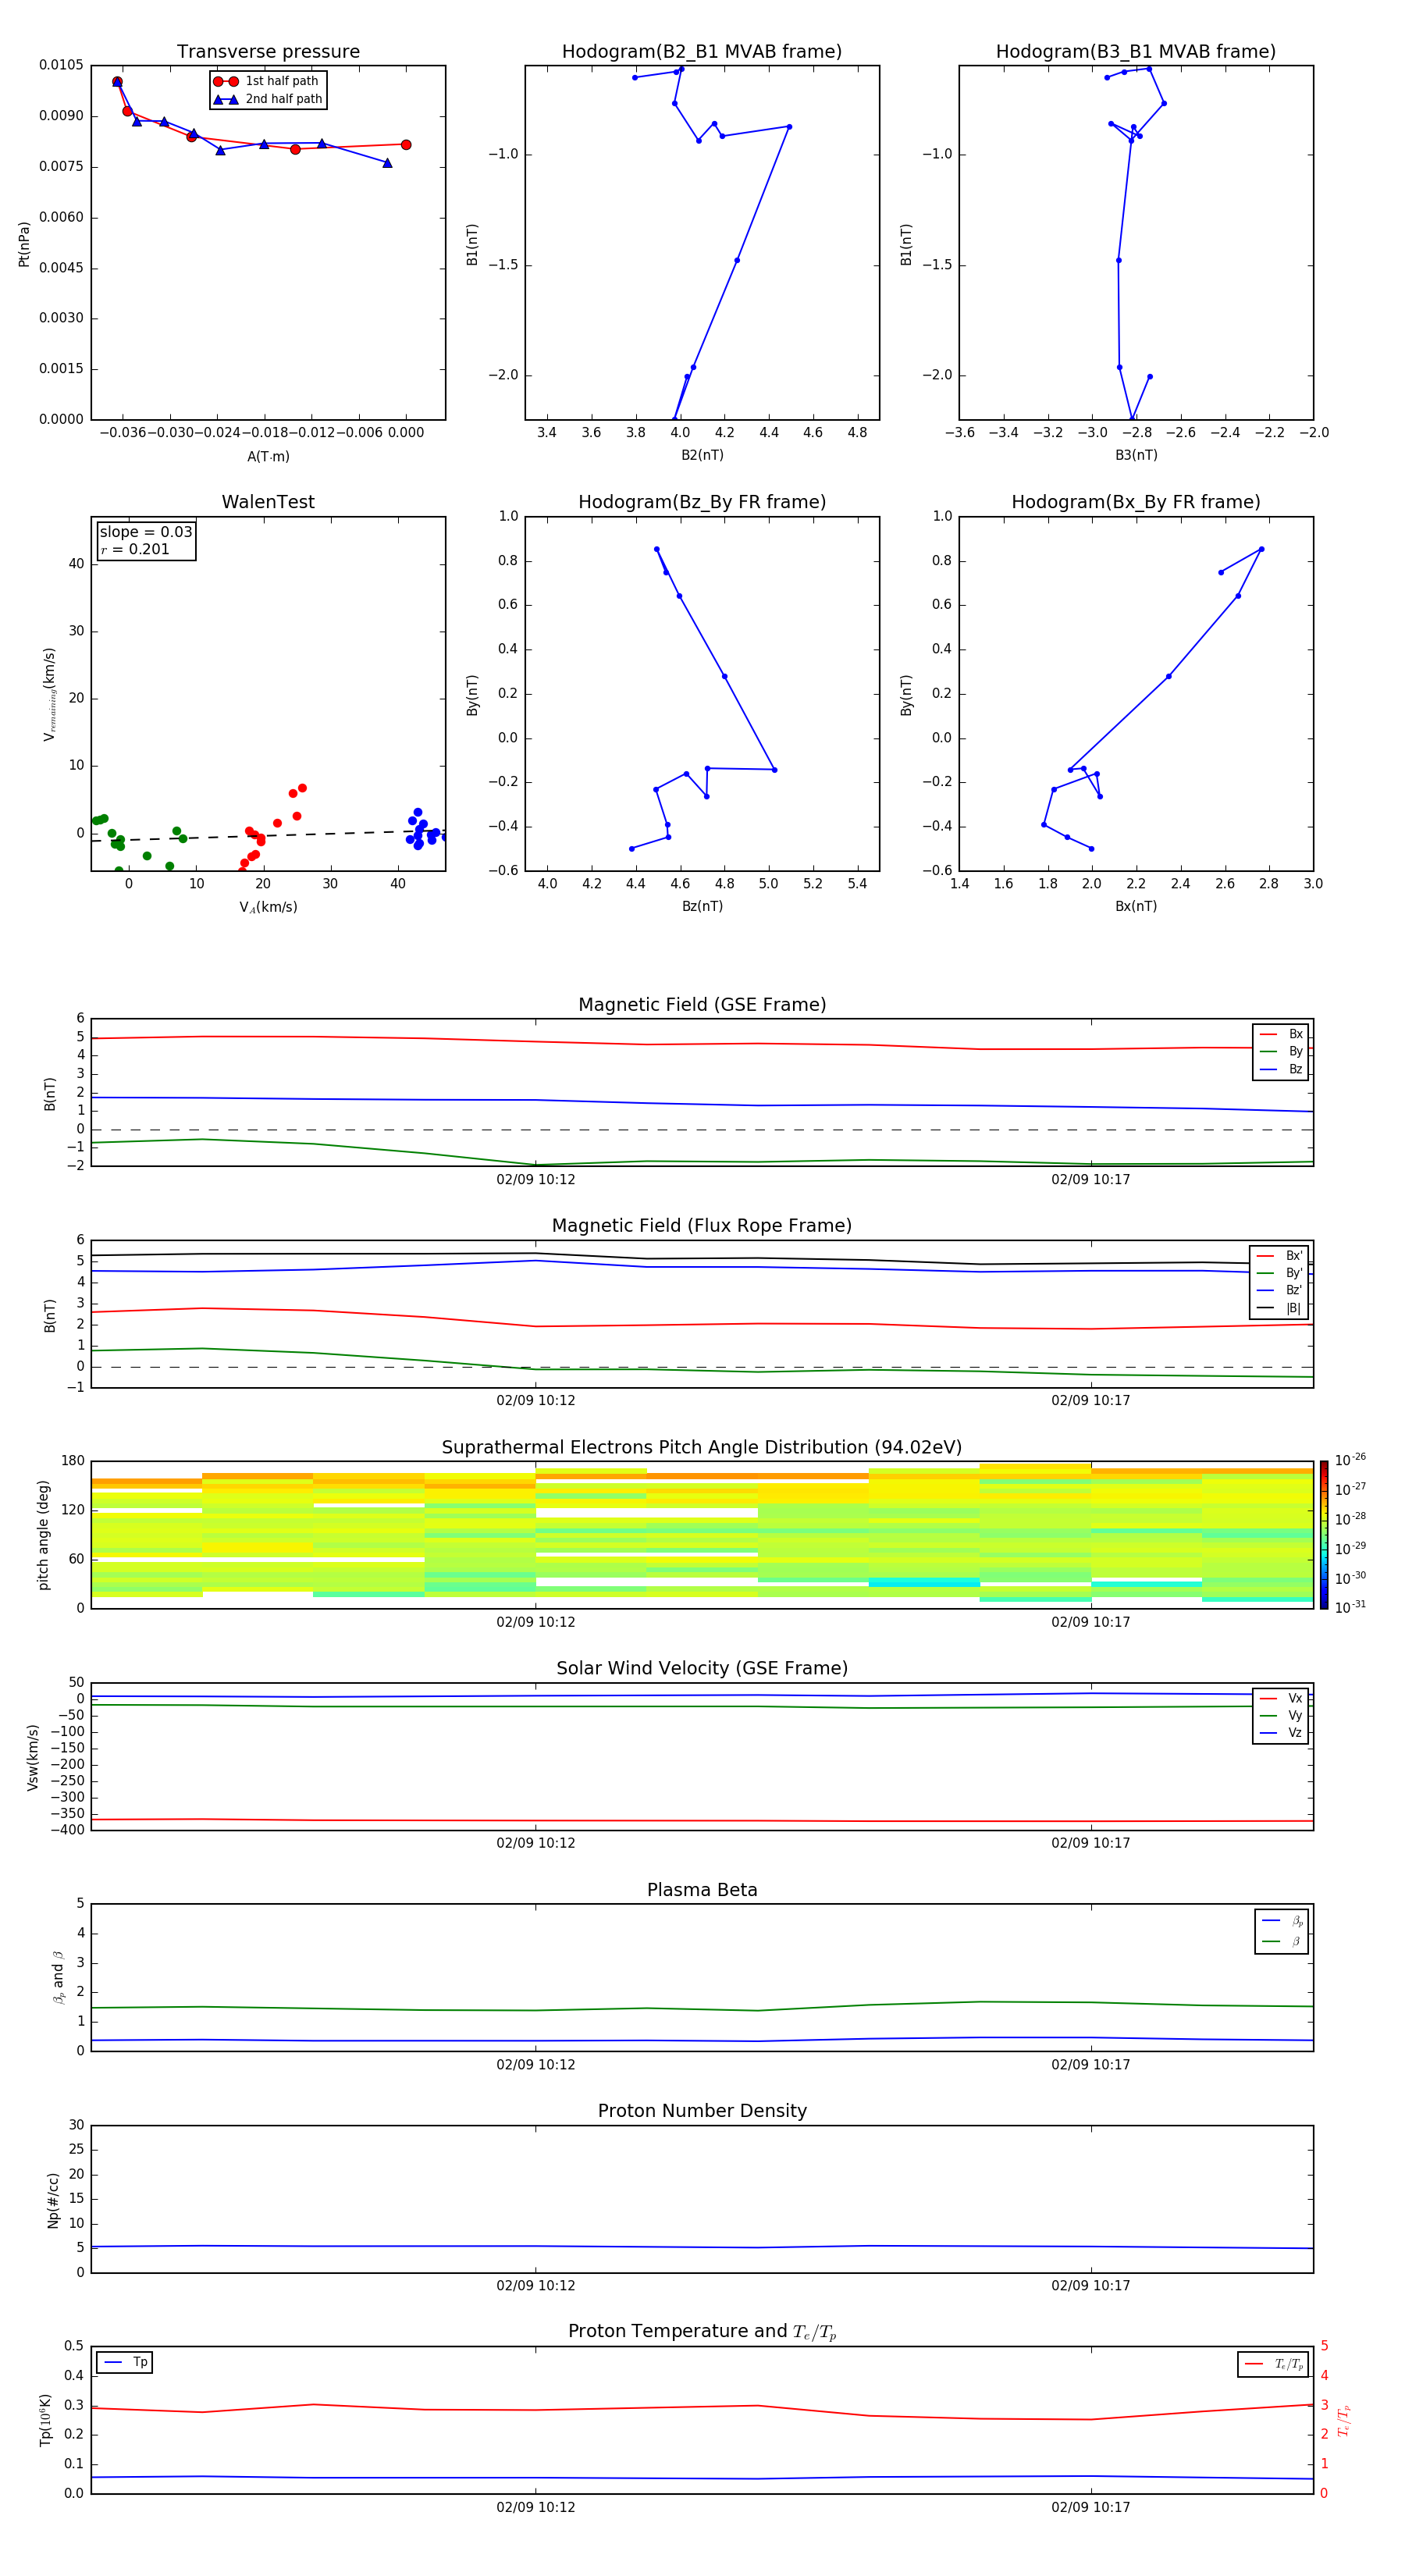
Task: Click the "Vy" velocity legend entry
Action: (x=1281, y=1716)
